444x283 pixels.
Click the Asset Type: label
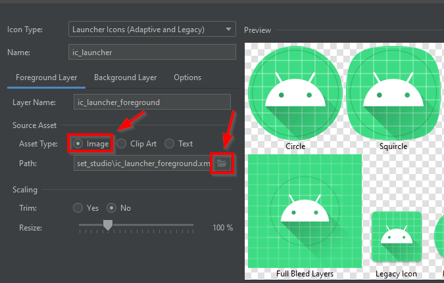[x=39, y=144]
